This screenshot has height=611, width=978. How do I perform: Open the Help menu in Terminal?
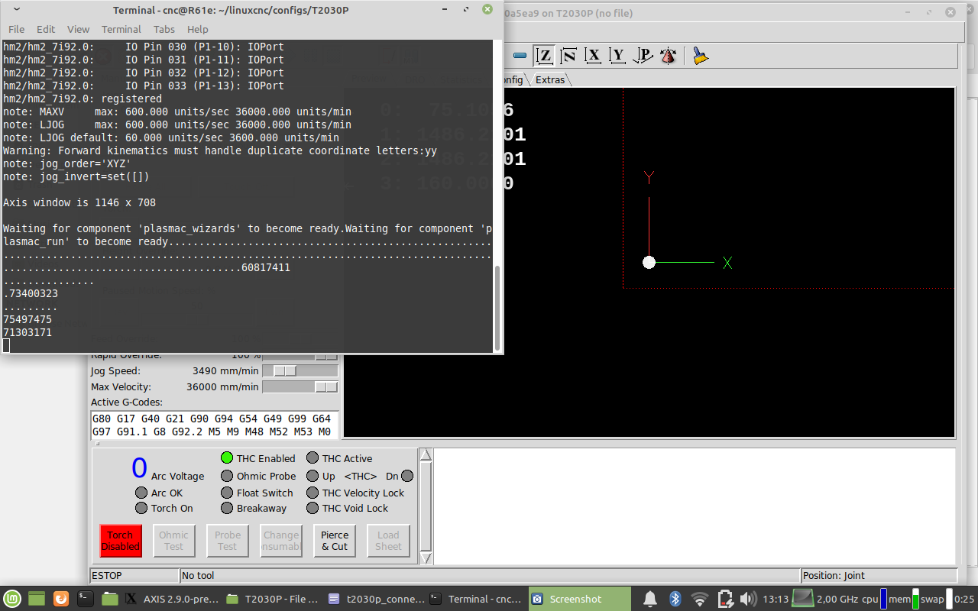point(198,29)
